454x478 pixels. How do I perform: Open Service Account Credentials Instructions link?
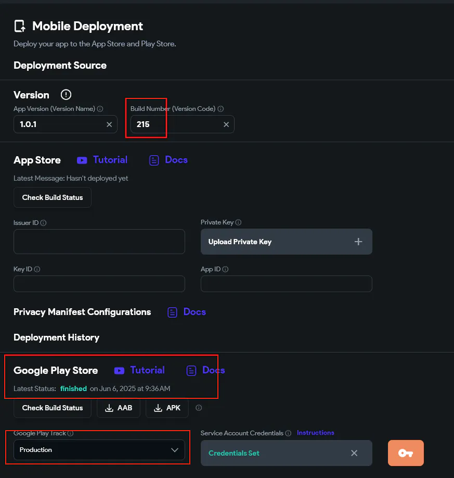coord(316,433)
